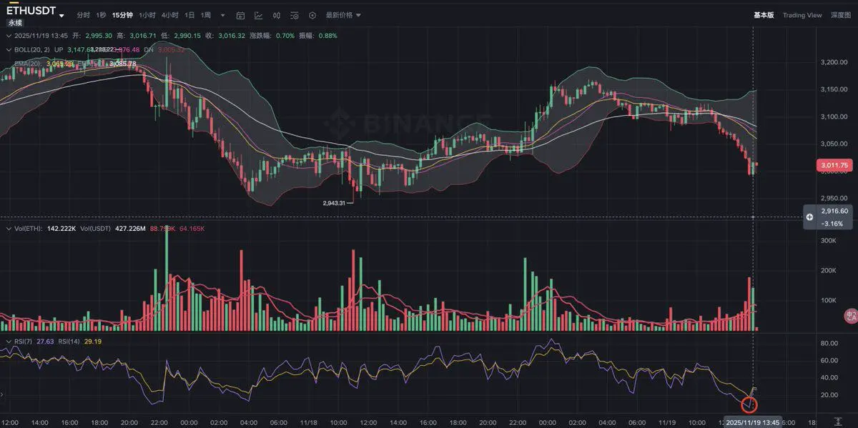Expand the more time intervals dropdown arrow

click(x=222, y=15)
